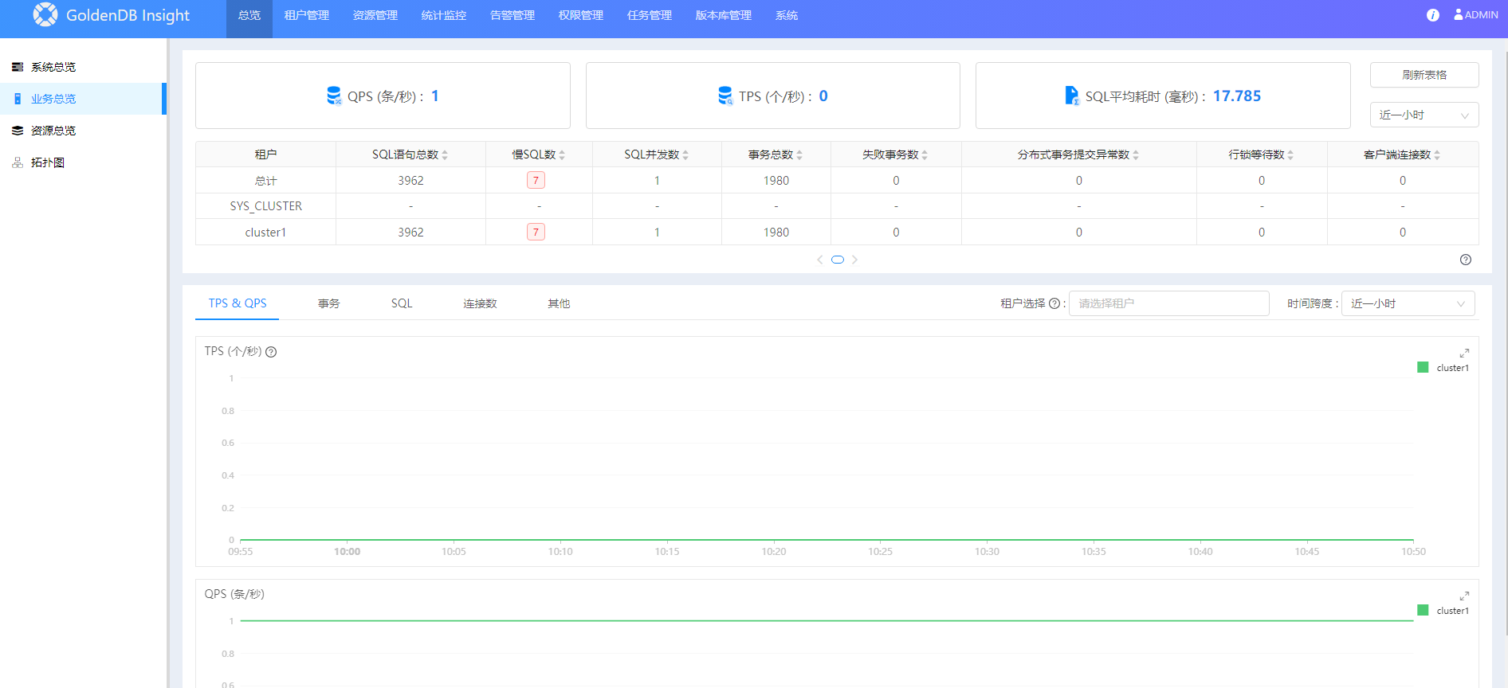Click 1980 in the 总计 row

point(776,181)
